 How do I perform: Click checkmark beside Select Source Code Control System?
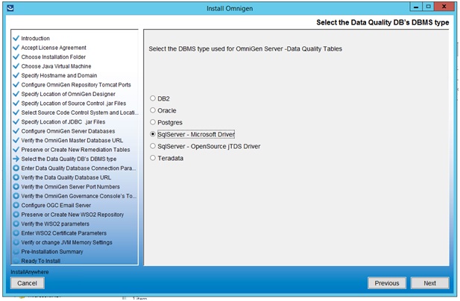(x=16, y=113)
